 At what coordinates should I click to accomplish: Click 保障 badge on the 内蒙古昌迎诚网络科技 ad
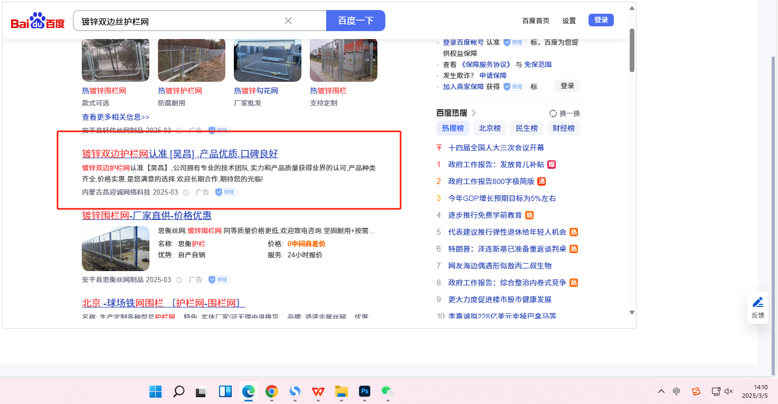[x=226, y=193]
